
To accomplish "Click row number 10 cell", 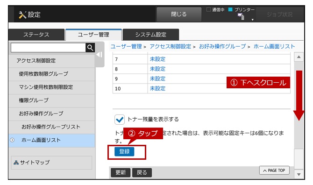I will click(130, 88).
